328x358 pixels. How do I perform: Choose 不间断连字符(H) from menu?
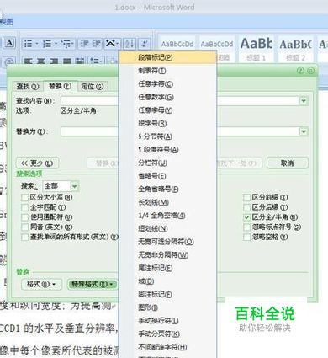(x=167, y=347)
